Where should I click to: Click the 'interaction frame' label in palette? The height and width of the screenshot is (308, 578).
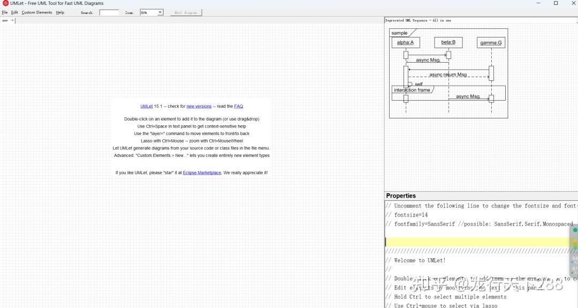coord(412,90)
